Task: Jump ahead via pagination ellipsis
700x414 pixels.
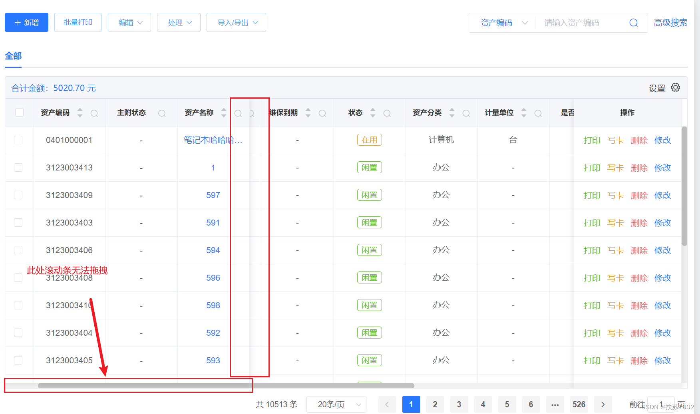Action: coord(555,404)
